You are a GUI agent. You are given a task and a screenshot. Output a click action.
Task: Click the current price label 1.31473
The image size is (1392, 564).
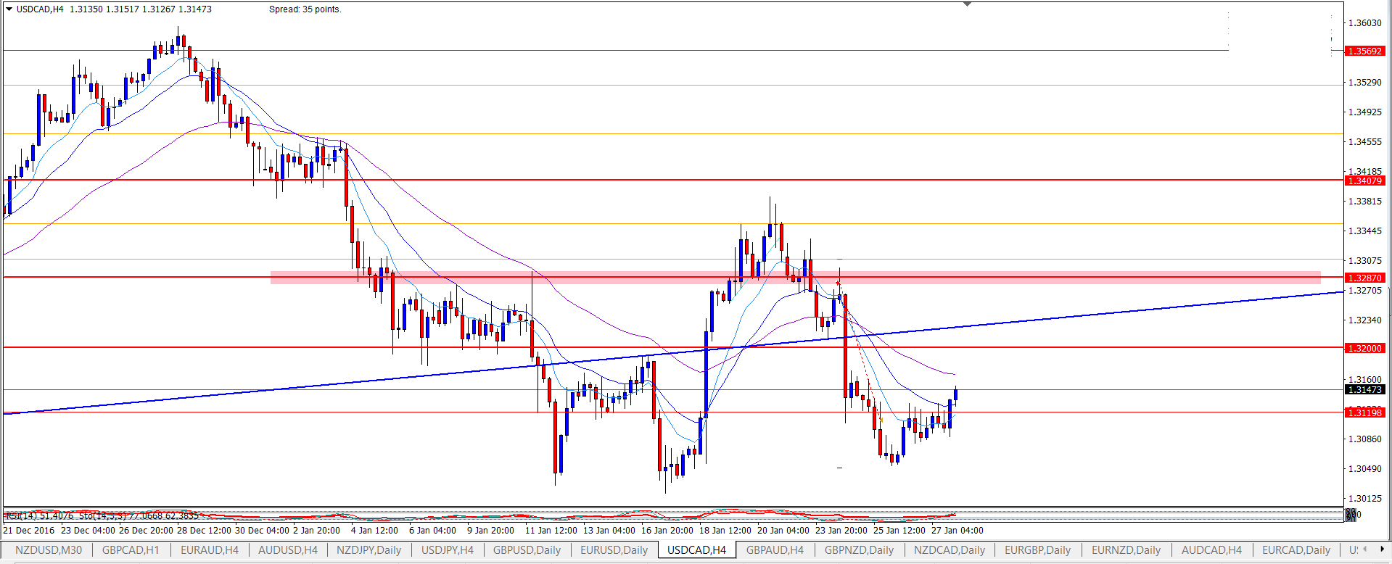pos(1365,390)
